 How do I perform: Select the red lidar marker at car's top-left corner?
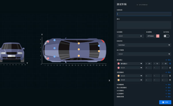tap(48, 41)
